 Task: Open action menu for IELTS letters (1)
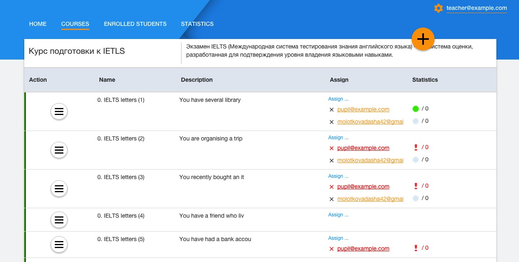point(59,111)
